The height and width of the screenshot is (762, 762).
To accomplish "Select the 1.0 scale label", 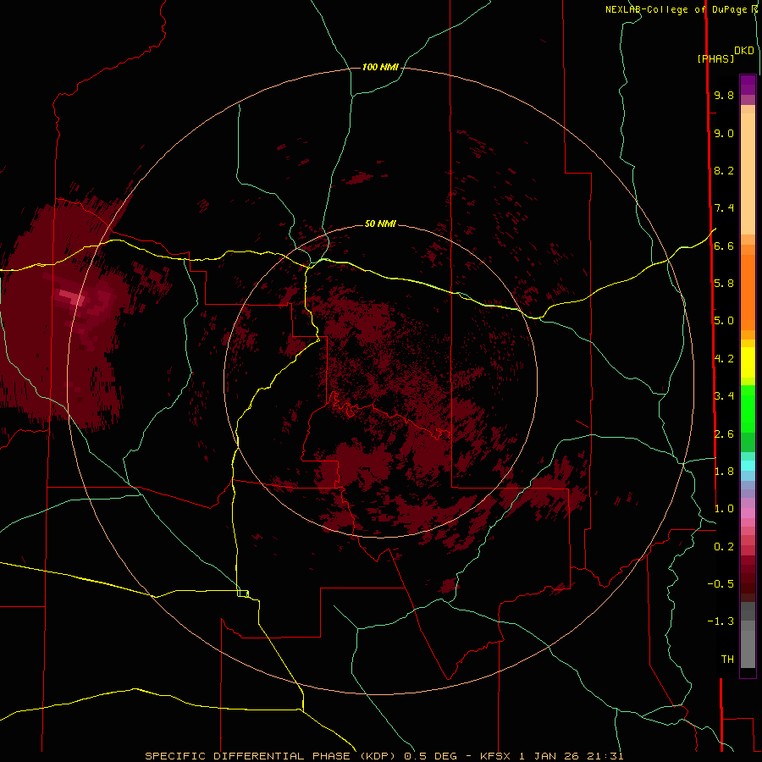I will point(724,509).
